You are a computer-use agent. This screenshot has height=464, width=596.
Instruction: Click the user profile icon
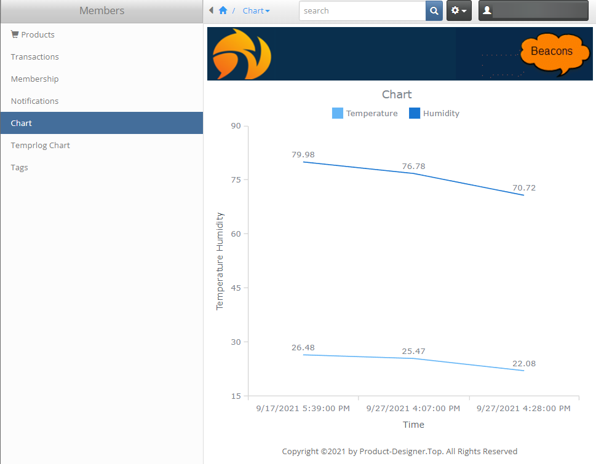coord(487,11)
